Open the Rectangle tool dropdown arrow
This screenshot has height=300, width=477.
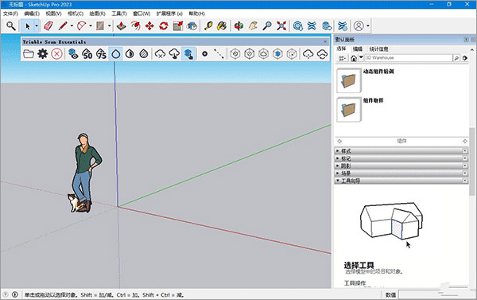coord(109,26)
